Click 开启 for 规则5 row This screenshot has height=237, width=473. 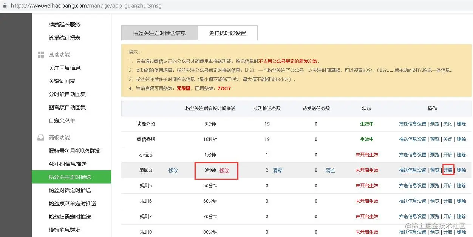coord(448,185)
